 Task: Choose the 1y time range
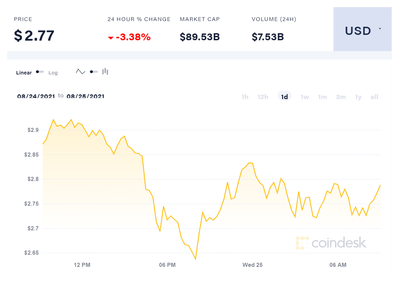tap(358, 97)
